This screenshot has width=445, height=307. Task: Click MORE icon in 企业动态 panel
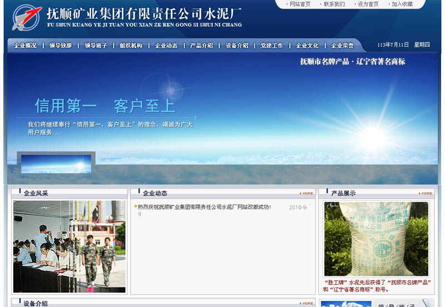pos(306,194)
